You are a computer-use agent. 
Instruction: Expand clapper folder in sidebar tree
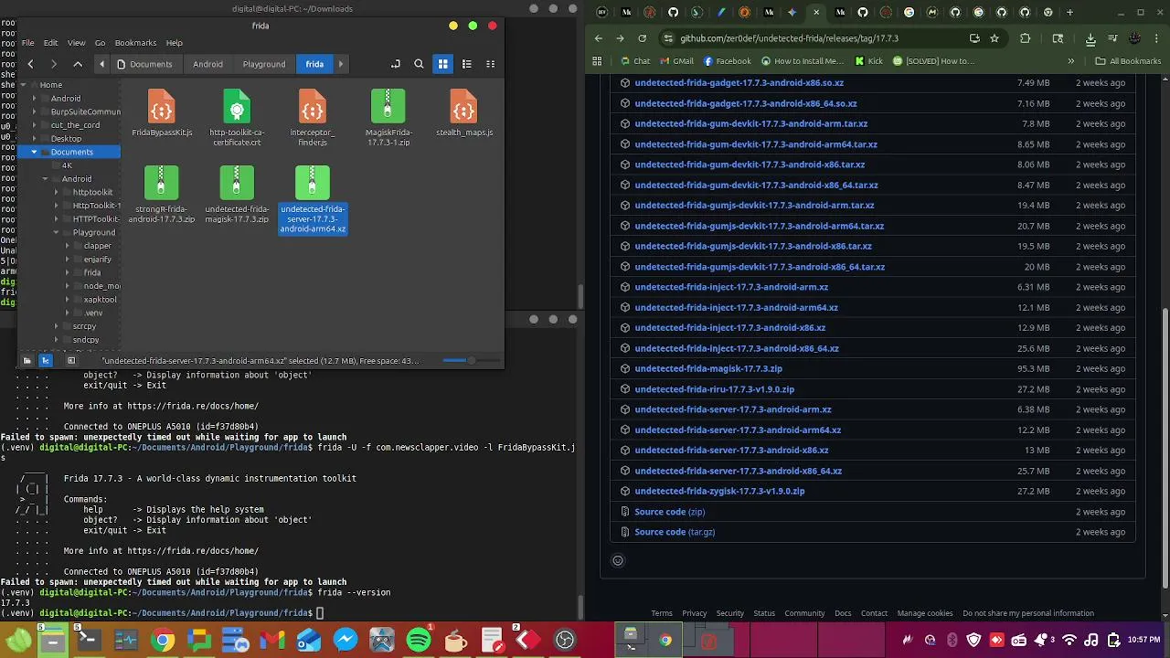[x=67, y=246]
